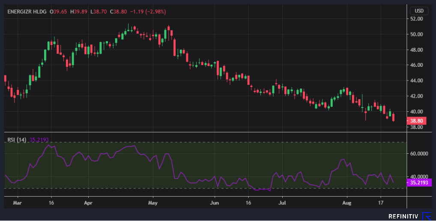
Task: Select the RSI (14) indicator label
Action: (x=17, y=140)
